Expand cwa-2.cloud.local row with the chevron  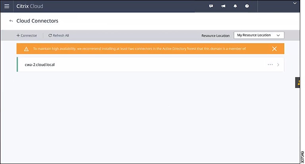click(278, 65)
